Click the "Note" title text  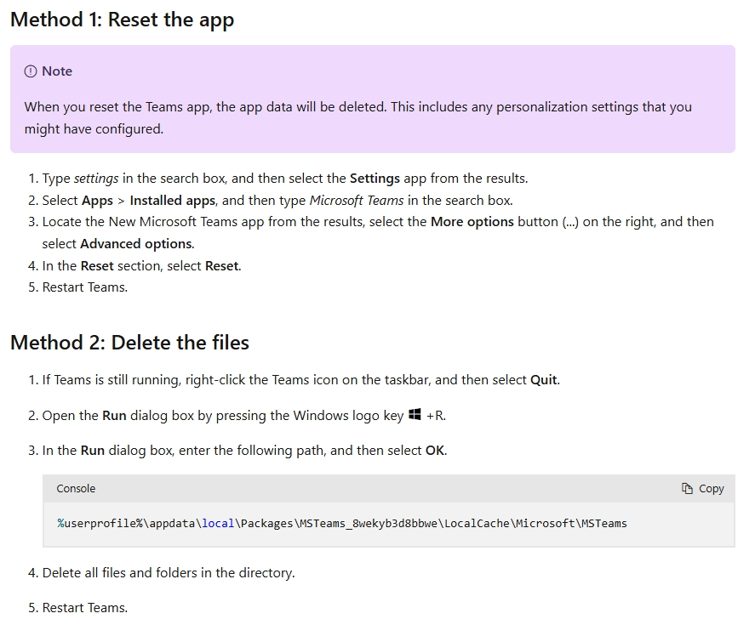coord(57,71)
